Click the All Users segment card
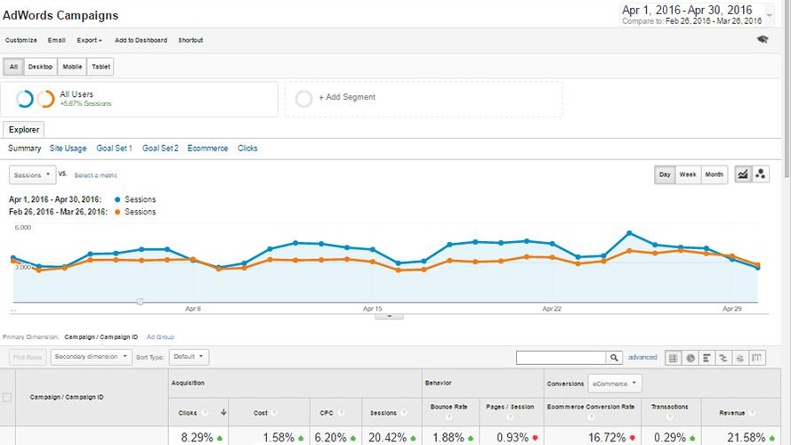 coord(140,100)
